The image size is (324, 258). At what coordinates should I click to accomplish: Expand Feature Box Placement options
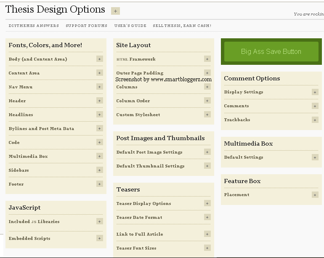point(315,195)
